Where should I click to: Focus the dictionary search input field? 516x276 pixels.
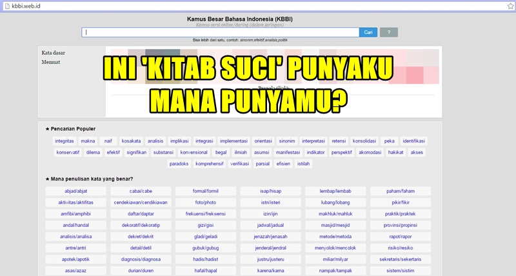coord(220,32)
